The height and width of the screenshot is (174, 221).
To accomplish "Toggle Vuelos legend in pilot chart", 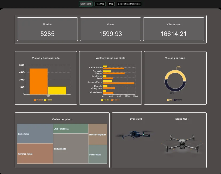I will click(x=115, y=100).
